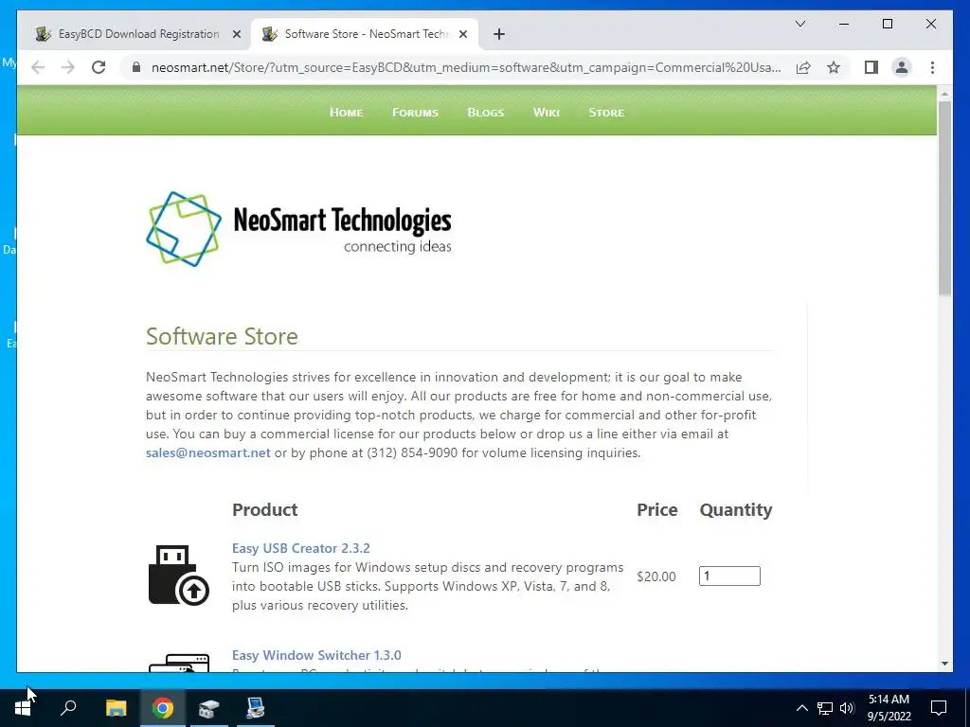
Task: Maximize the Chrome window
Action: pos(887,24)
